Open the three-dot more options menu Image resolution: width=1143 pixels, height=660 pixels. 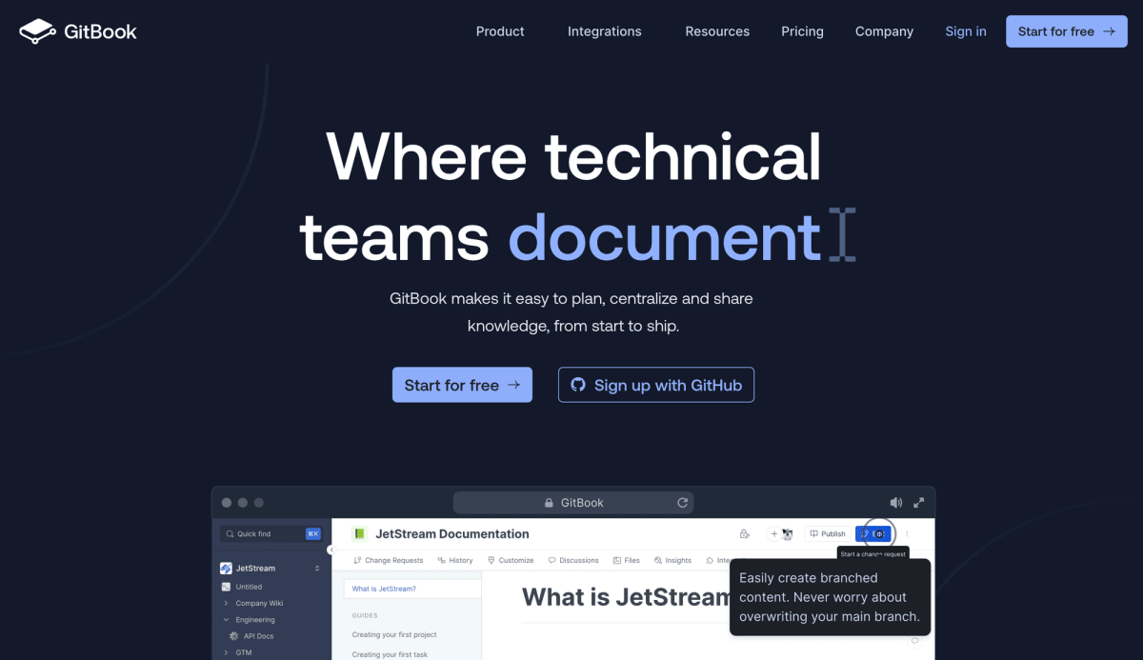pyautogui.click(x=907, y=534)
